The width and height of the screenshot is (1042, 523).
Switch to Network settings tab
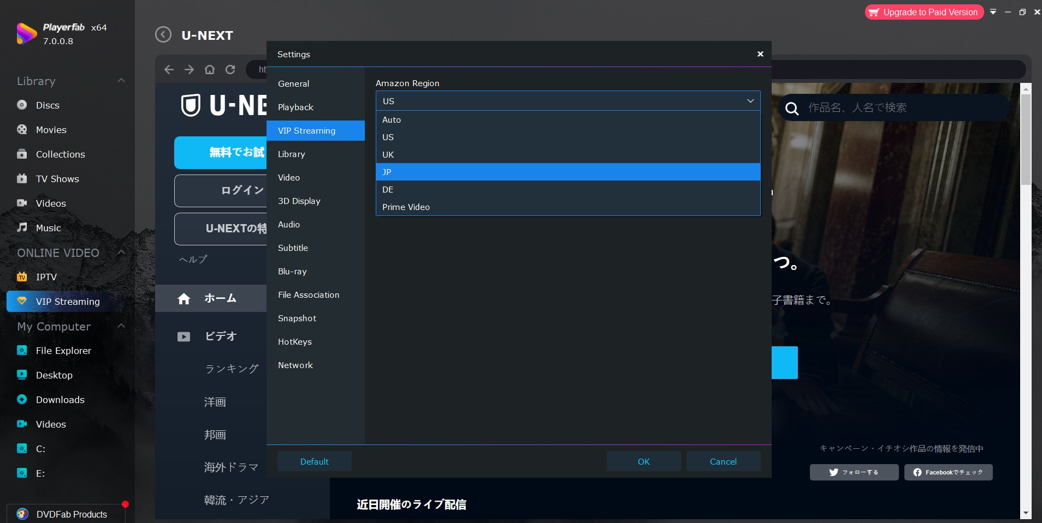coord(316,365)
